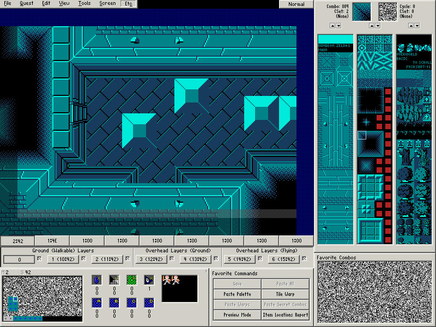
Task: Click down arrow above the middle combo list
Action: (378, 26)
